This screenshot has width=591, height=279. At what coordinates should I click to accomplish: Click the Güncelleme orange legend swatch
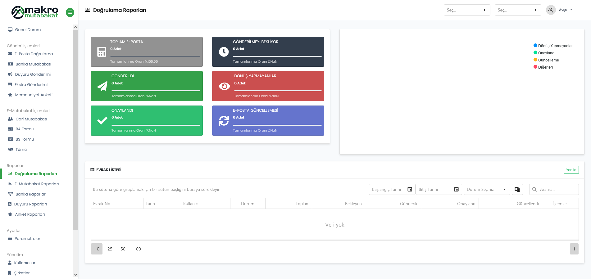(535, 60)
